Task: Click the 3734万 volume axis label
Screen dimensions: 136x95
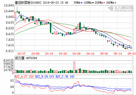Action: (x=9, y=67)
